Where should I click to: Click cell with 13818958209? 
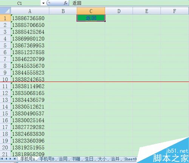click(30, 154)
